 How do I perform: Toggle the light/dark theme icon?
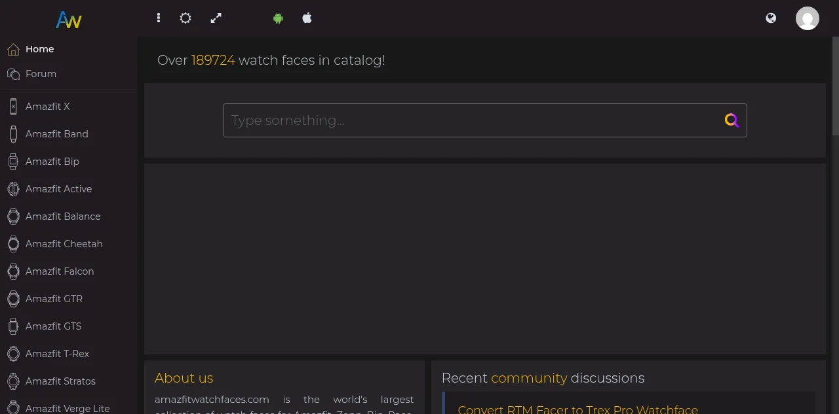click(x=185, y=18)
